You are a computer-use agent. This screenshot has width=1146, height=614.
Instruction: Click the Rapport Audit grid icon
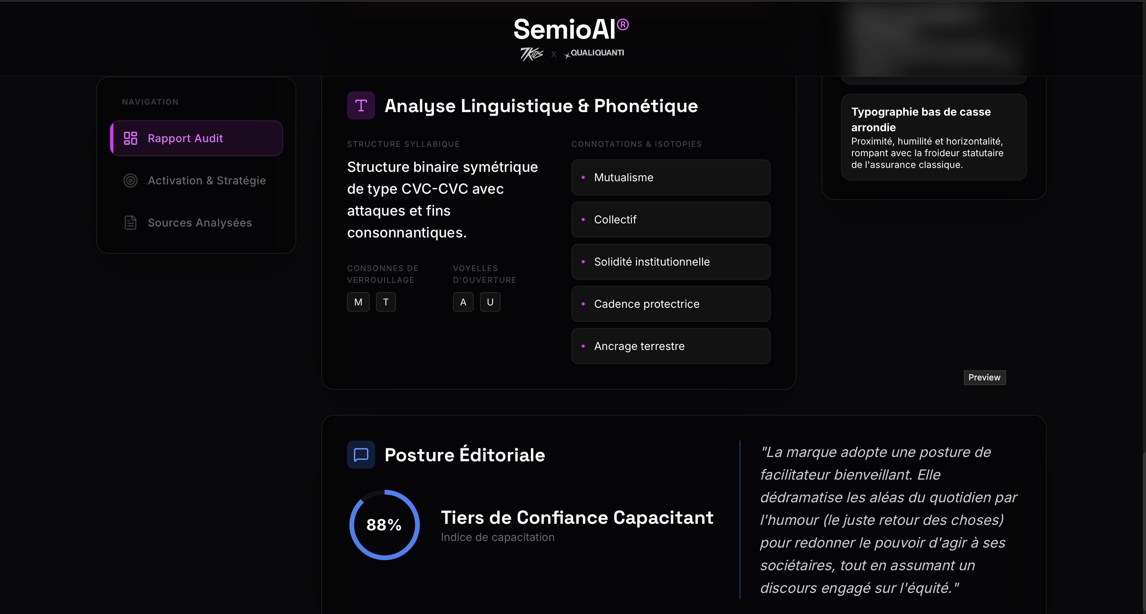pyautogui.click(x=130, y=138)
